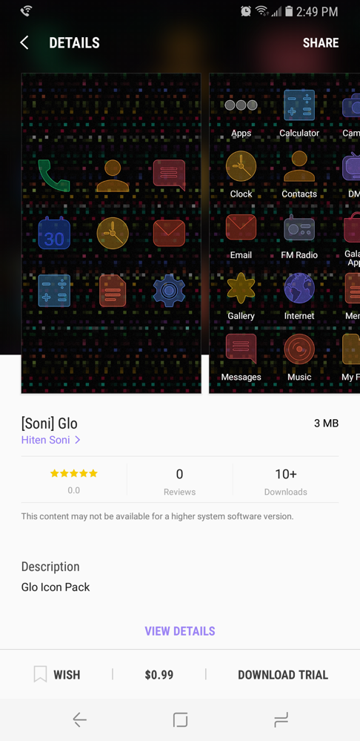Expand description with VIEW DETAILS
Viewport: 360px width, 741px height.
(180, 631)
